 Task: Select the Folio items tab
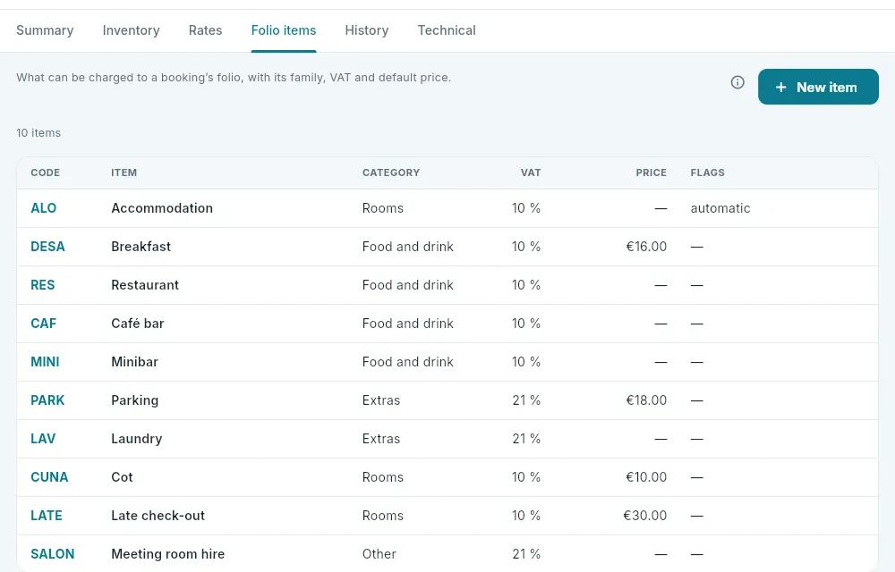click(x=284, y=30)
